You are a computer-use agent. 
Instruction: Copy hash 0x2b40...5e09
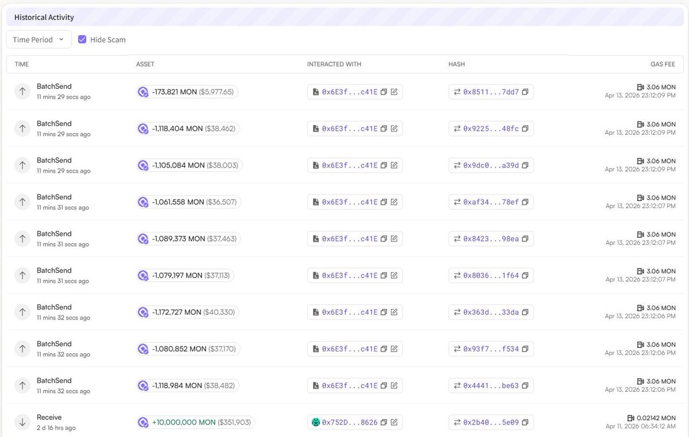pos(525,422)
